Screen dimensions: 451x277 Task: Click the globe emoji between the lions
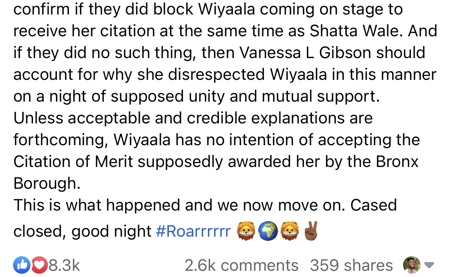[x=268, y=231]
